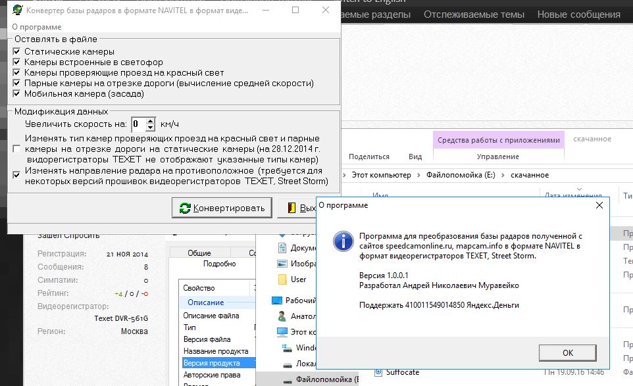Toggle Мобильная камера (засада) checkbox
This screenshot has width=633, height=386.
18,93
